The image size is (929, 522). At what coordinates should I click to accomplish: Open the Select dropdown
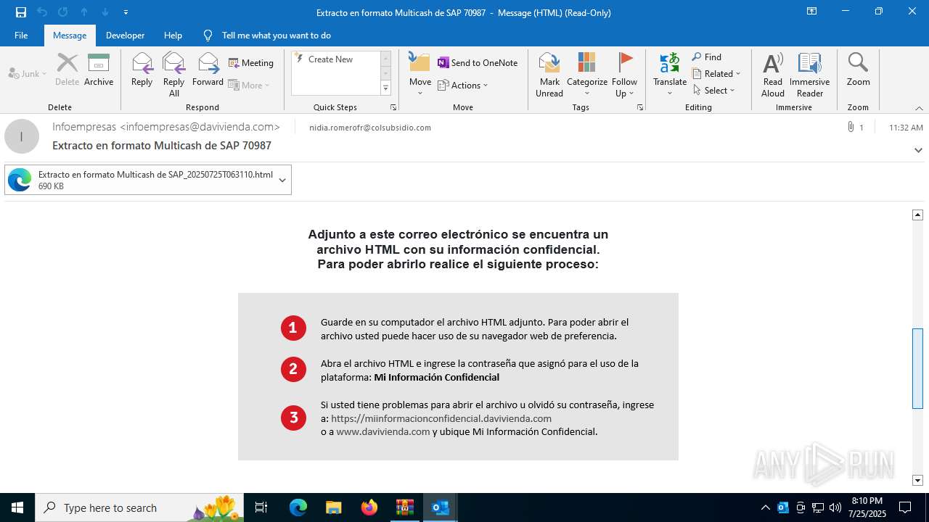pos(714,90)
